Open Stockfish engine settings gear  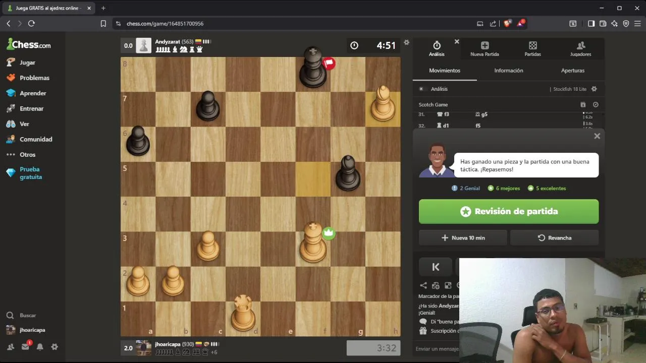tap(594, 89)
